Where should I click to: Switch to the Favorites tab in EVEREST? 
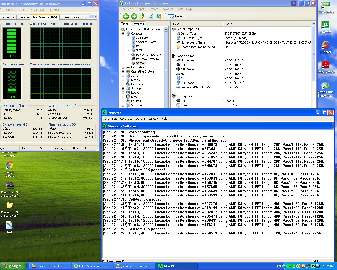[x=138, y=24]
